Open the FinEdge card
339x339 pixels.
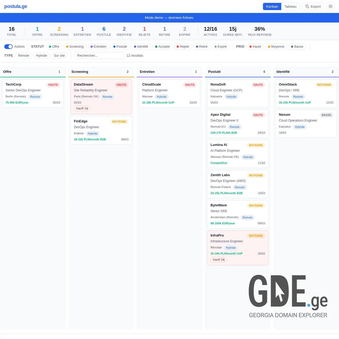[101, 130]
